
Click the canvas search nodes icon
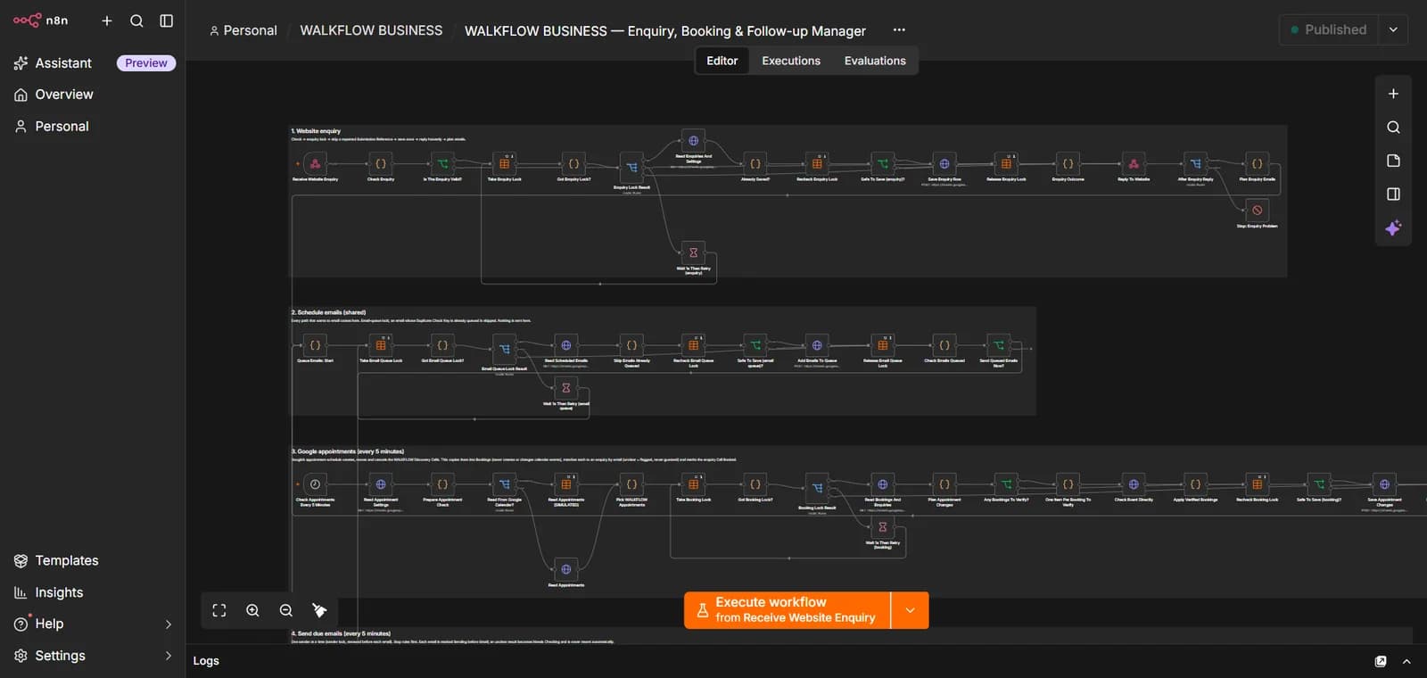[1393, 128]
